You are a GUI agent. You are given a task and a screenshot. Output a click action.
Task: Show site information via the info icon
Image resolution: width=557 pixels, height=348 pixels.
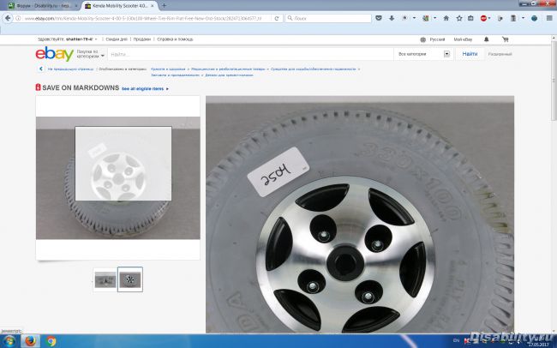18,18
